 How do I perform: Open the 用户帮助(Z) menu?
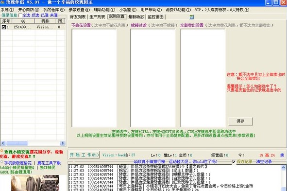click(151, 10)
